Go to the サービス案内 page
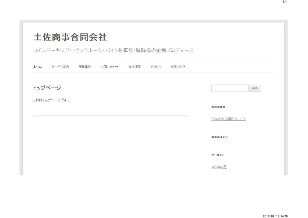This screenshot has height=218, width=308. (60, 67)
